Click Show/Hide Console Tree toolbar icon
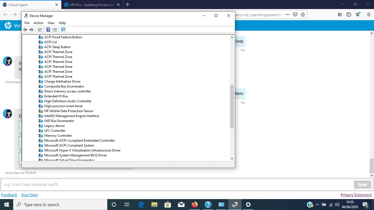This screenshot has height=210, width=374. coord(40,30)
